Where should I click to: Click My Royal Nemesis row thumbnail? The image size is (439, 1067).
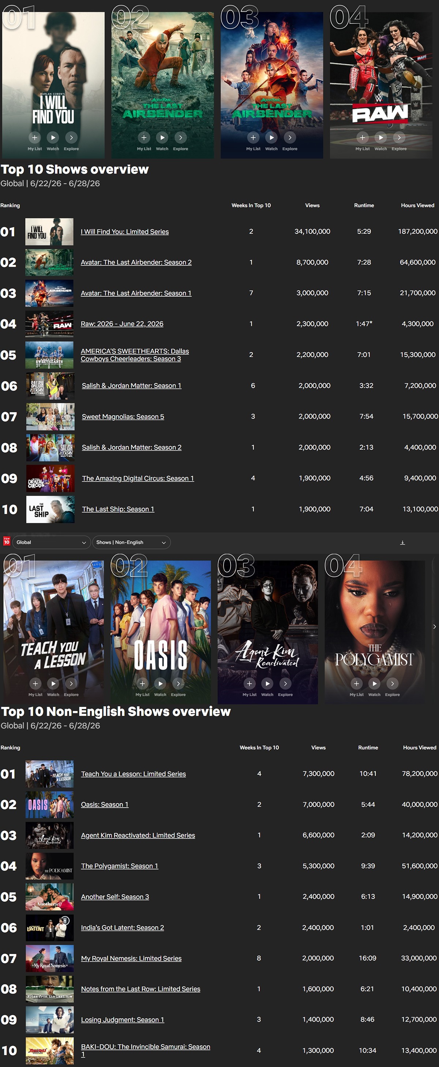click(x=50, y=958)
